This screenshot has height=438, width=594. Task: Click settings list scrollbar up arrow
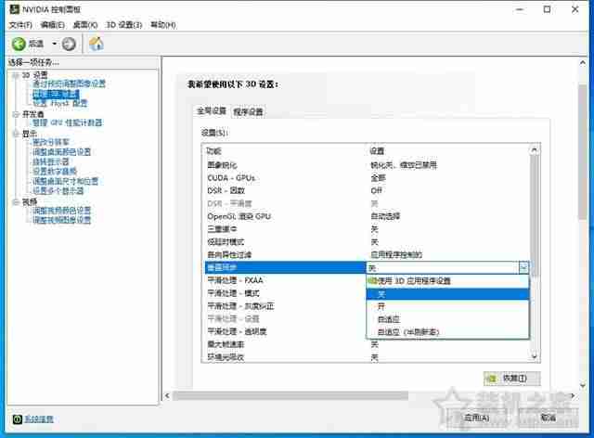535,150
